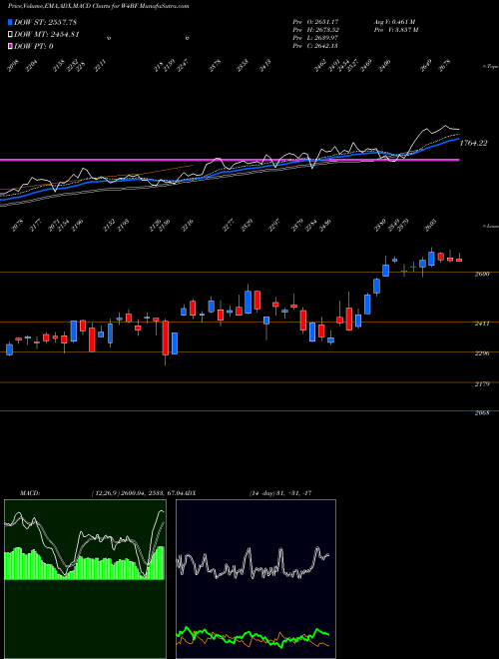The width and height of the screenshot is (499, 659).
Task: Click the 2296 price level label
Action: pos(482,353)
